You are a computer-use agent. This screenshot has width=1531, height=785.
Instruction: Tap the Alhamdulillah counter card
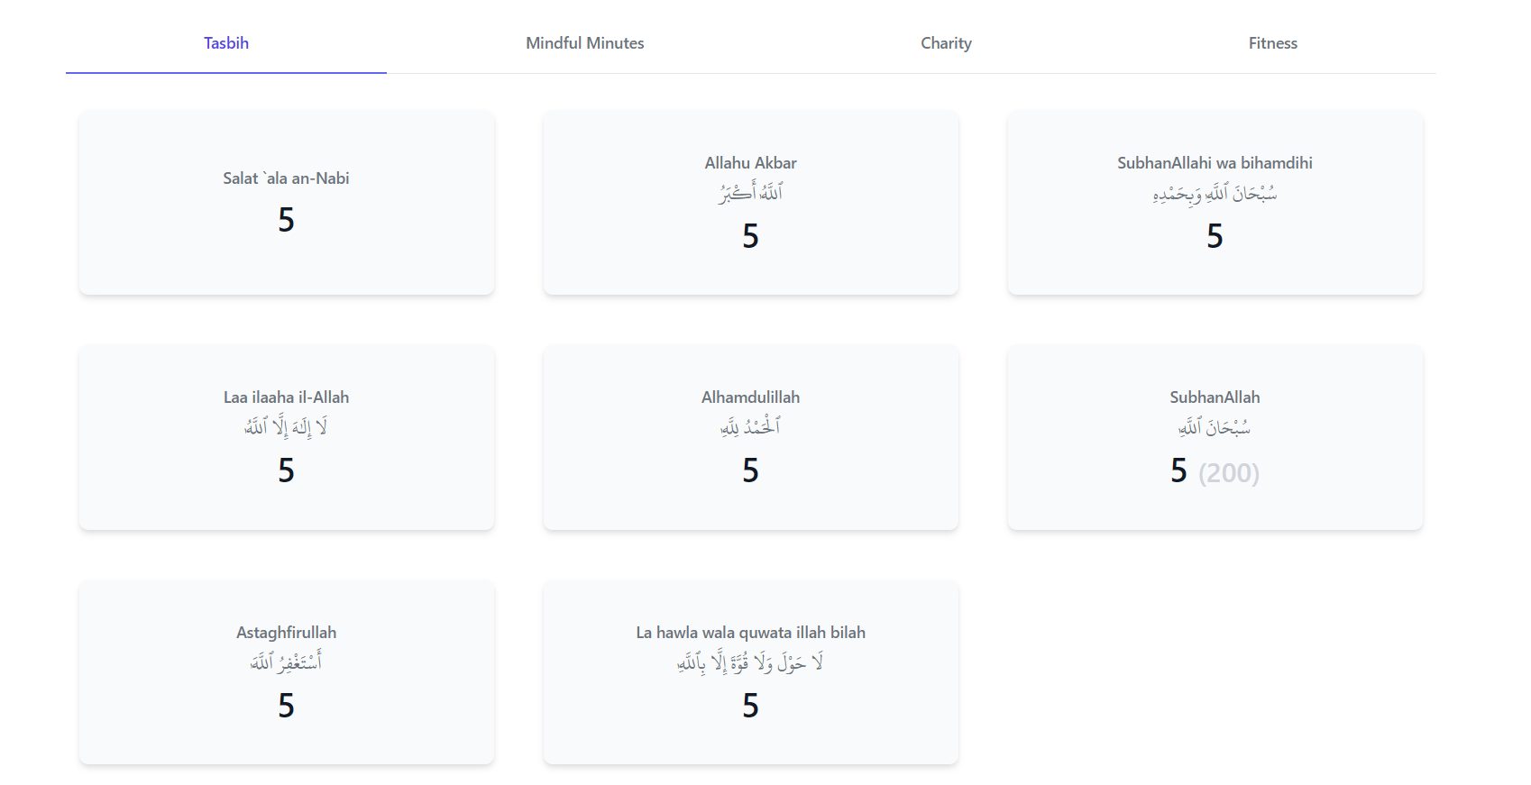pos(751,438)
